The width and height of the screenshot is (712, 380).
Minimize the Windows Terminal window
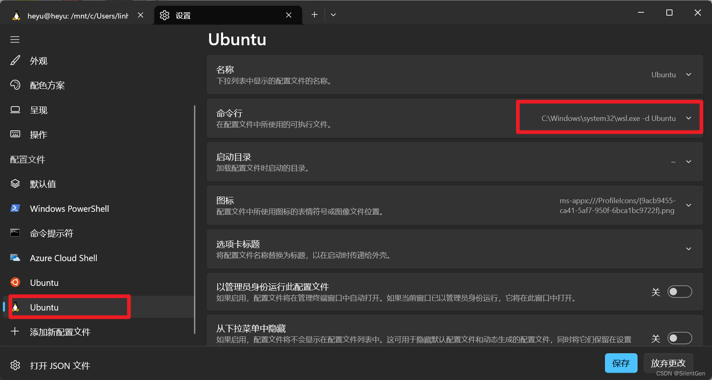(641, 12)
